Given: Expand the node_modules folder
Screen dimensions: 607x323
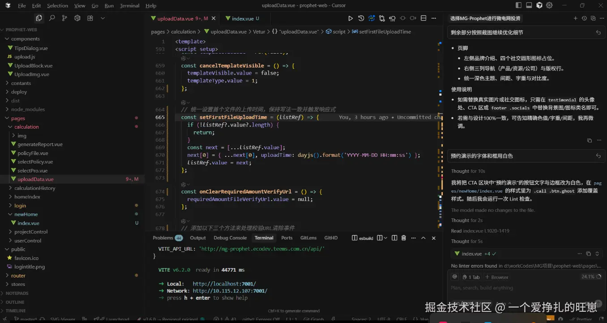Looking at the screenshot, I should pyautogui.click(x=28, y=109).
